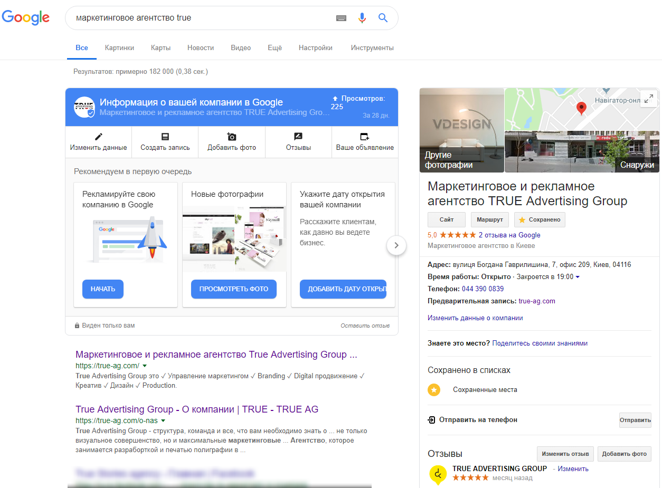Toggle the Сохранено saved button

coord(540,219)
